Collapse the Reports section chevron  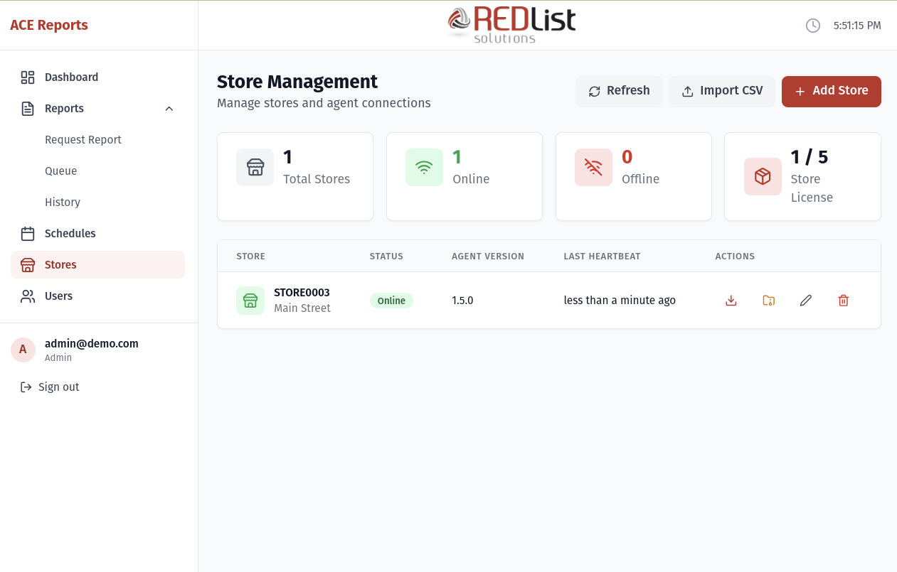169,108
